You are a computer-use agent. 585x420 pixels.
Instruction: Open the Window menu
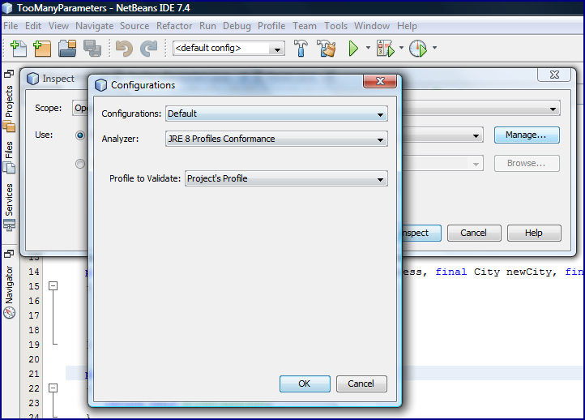(x=372, y=26)
